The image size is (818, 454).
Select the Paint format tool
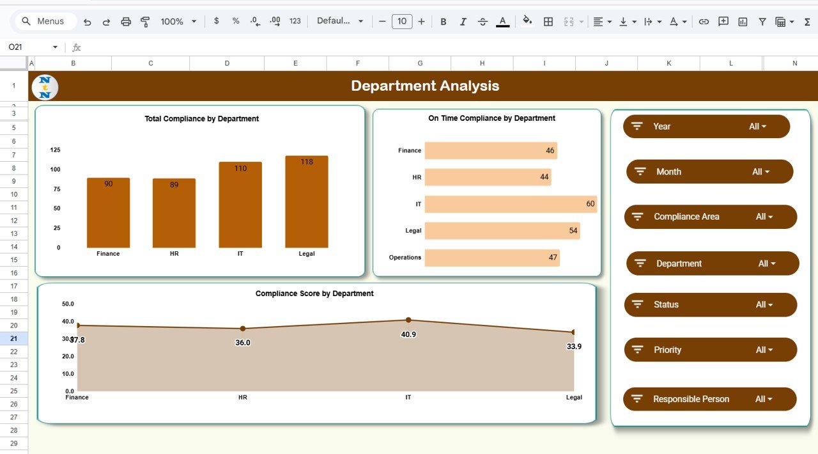[x=145, y=21]
